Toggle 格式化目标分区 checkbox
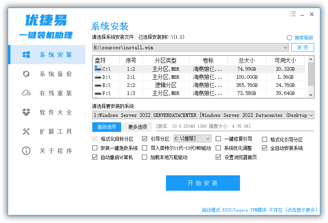Screen dimensions: 328x223 click(95, 139)
